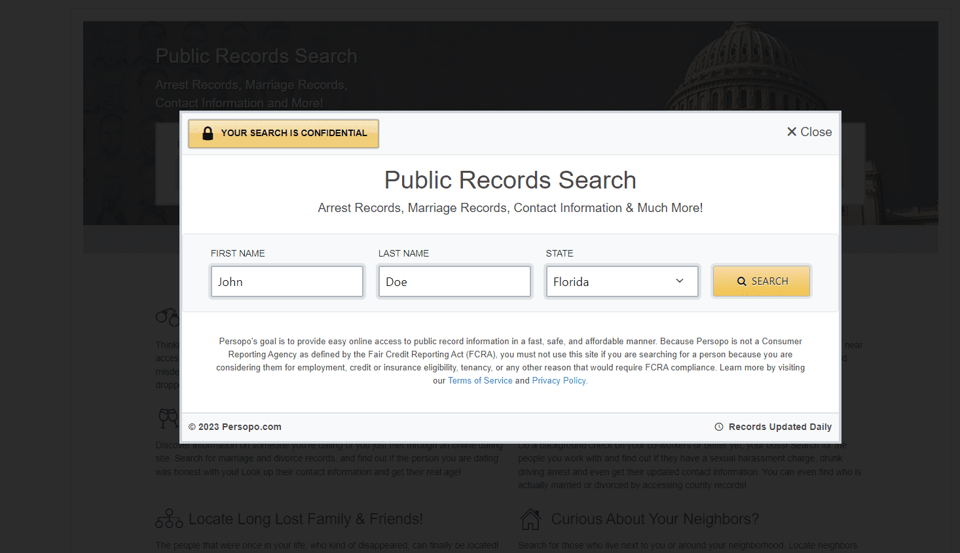Image resolution: width=960 pixels, height=553 pixels.
Task: Click the Records Updated Daily text
Action: tap(780, 427)
